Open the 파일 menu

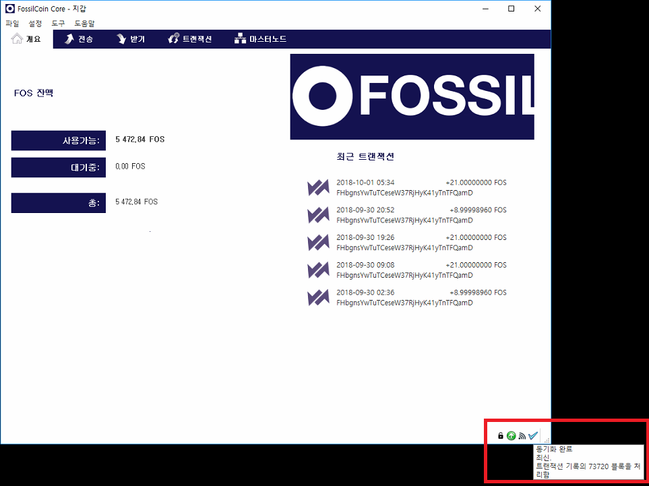click(12, 24)
